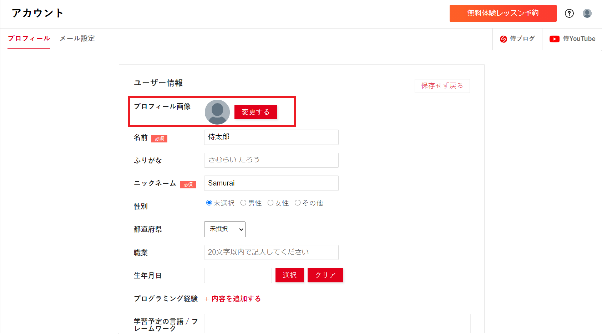Image resolution: width=602 pixels, height=334 pixels.
Task: Focus the ニックネーム field containing Samurai
Action: coord(271,183)
